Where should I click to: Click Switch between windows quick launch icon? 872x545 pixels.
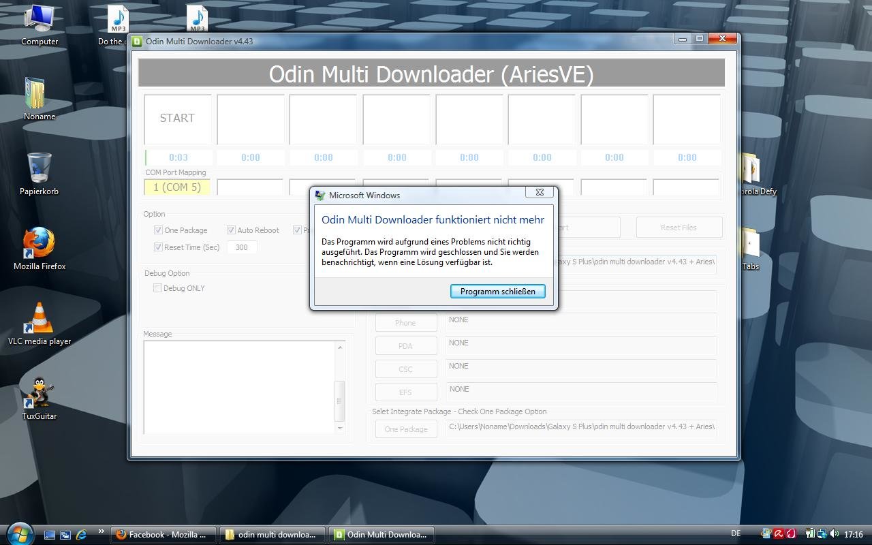click(x=65, y=535)
